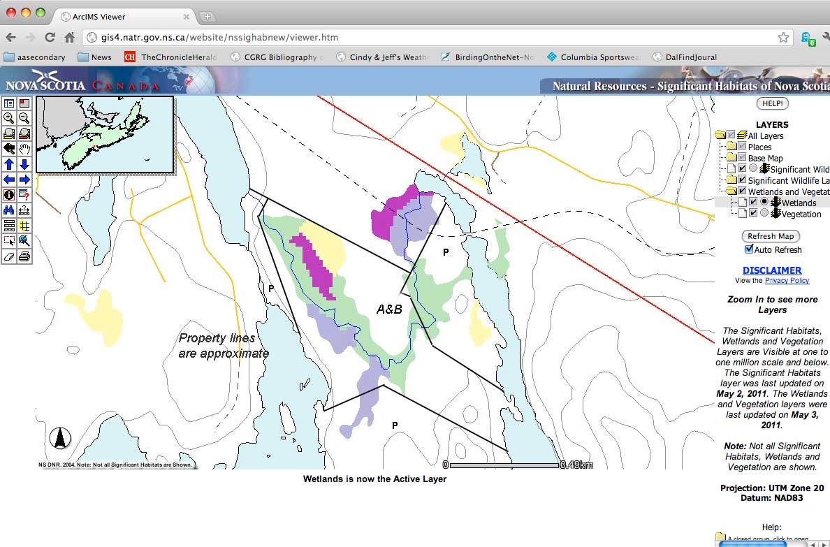Uncheck the Wetlands and Vegetation folder checkbox
The width and height of the screenshot is (830, 547).
742,191
